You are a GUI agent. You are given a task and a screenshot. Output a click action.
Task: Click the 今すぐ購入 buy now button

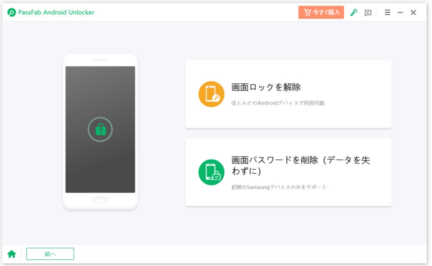click(321, 12)
